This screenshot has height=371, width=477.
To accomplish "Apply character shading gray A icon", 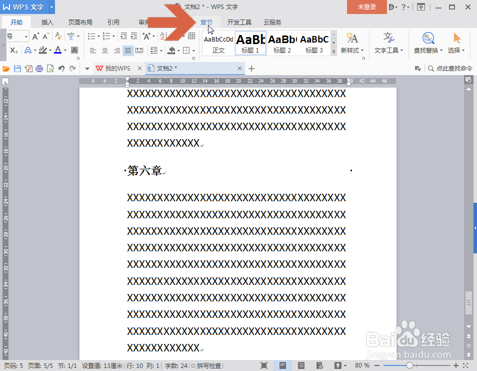I will pyautogui.click(x=74, y=50).
